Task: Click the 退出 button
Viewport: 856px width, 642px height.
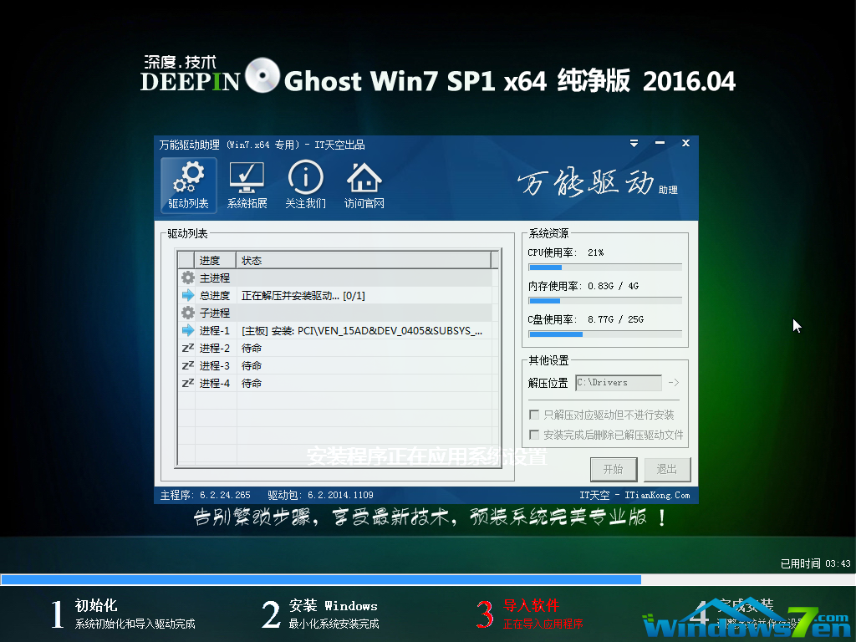Action: click(666, 470)
